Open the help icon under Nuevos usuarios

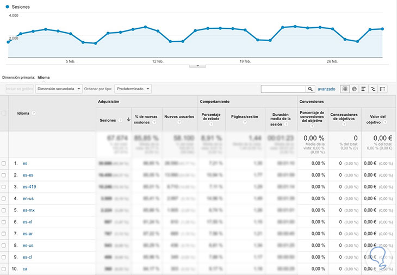pyautogui.click(x=179, y=122)
